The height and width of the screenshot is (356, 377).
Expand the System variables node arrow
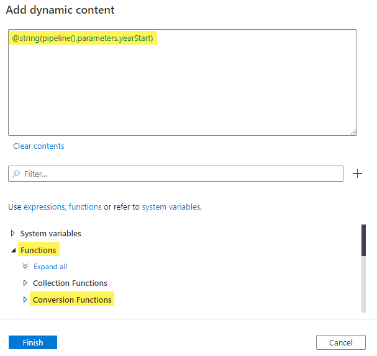13,234
